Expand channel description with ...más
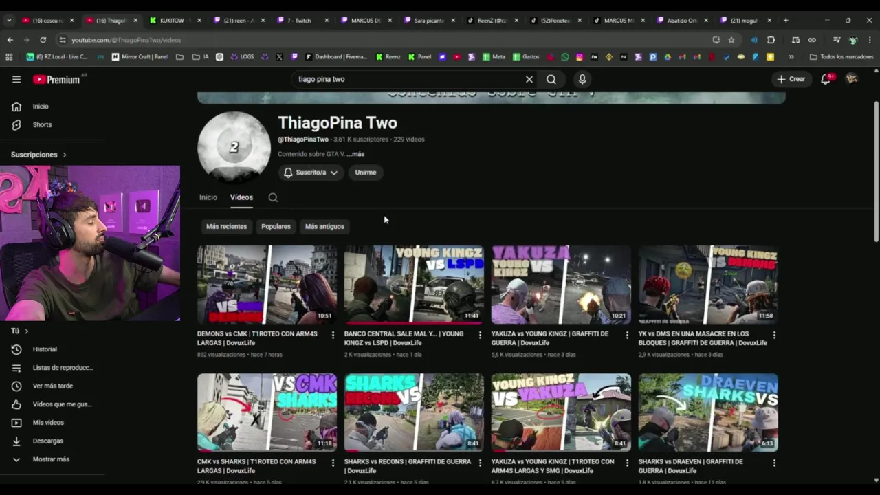The height and width of the screenshot is (495, 880). click(x=355, y=154)
